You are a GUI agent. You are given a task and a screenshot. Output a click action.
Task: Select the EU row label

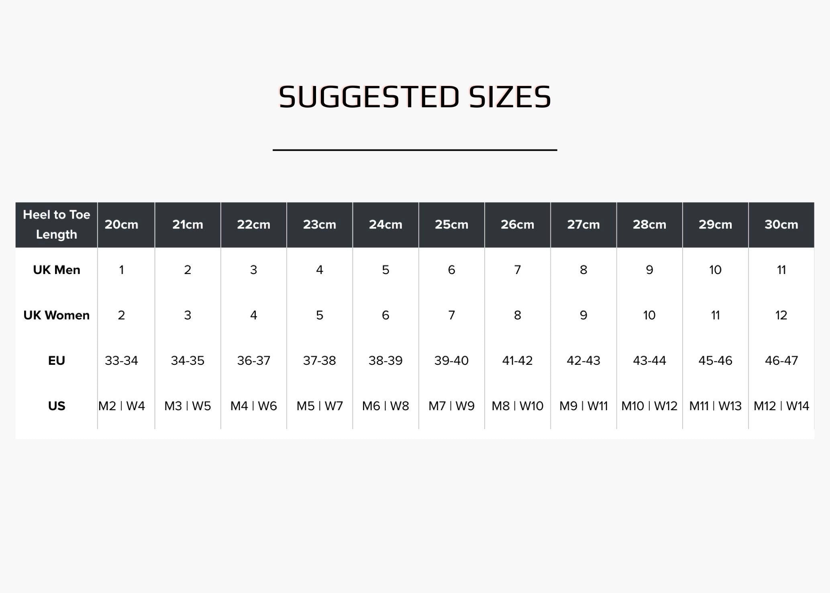click(x=57, y=361)
